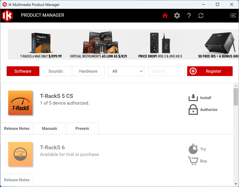The width and height of the screenshot is (239, 187).
Task: Click 'Available for trial or purchase' text
Action: tap(69, 154)
